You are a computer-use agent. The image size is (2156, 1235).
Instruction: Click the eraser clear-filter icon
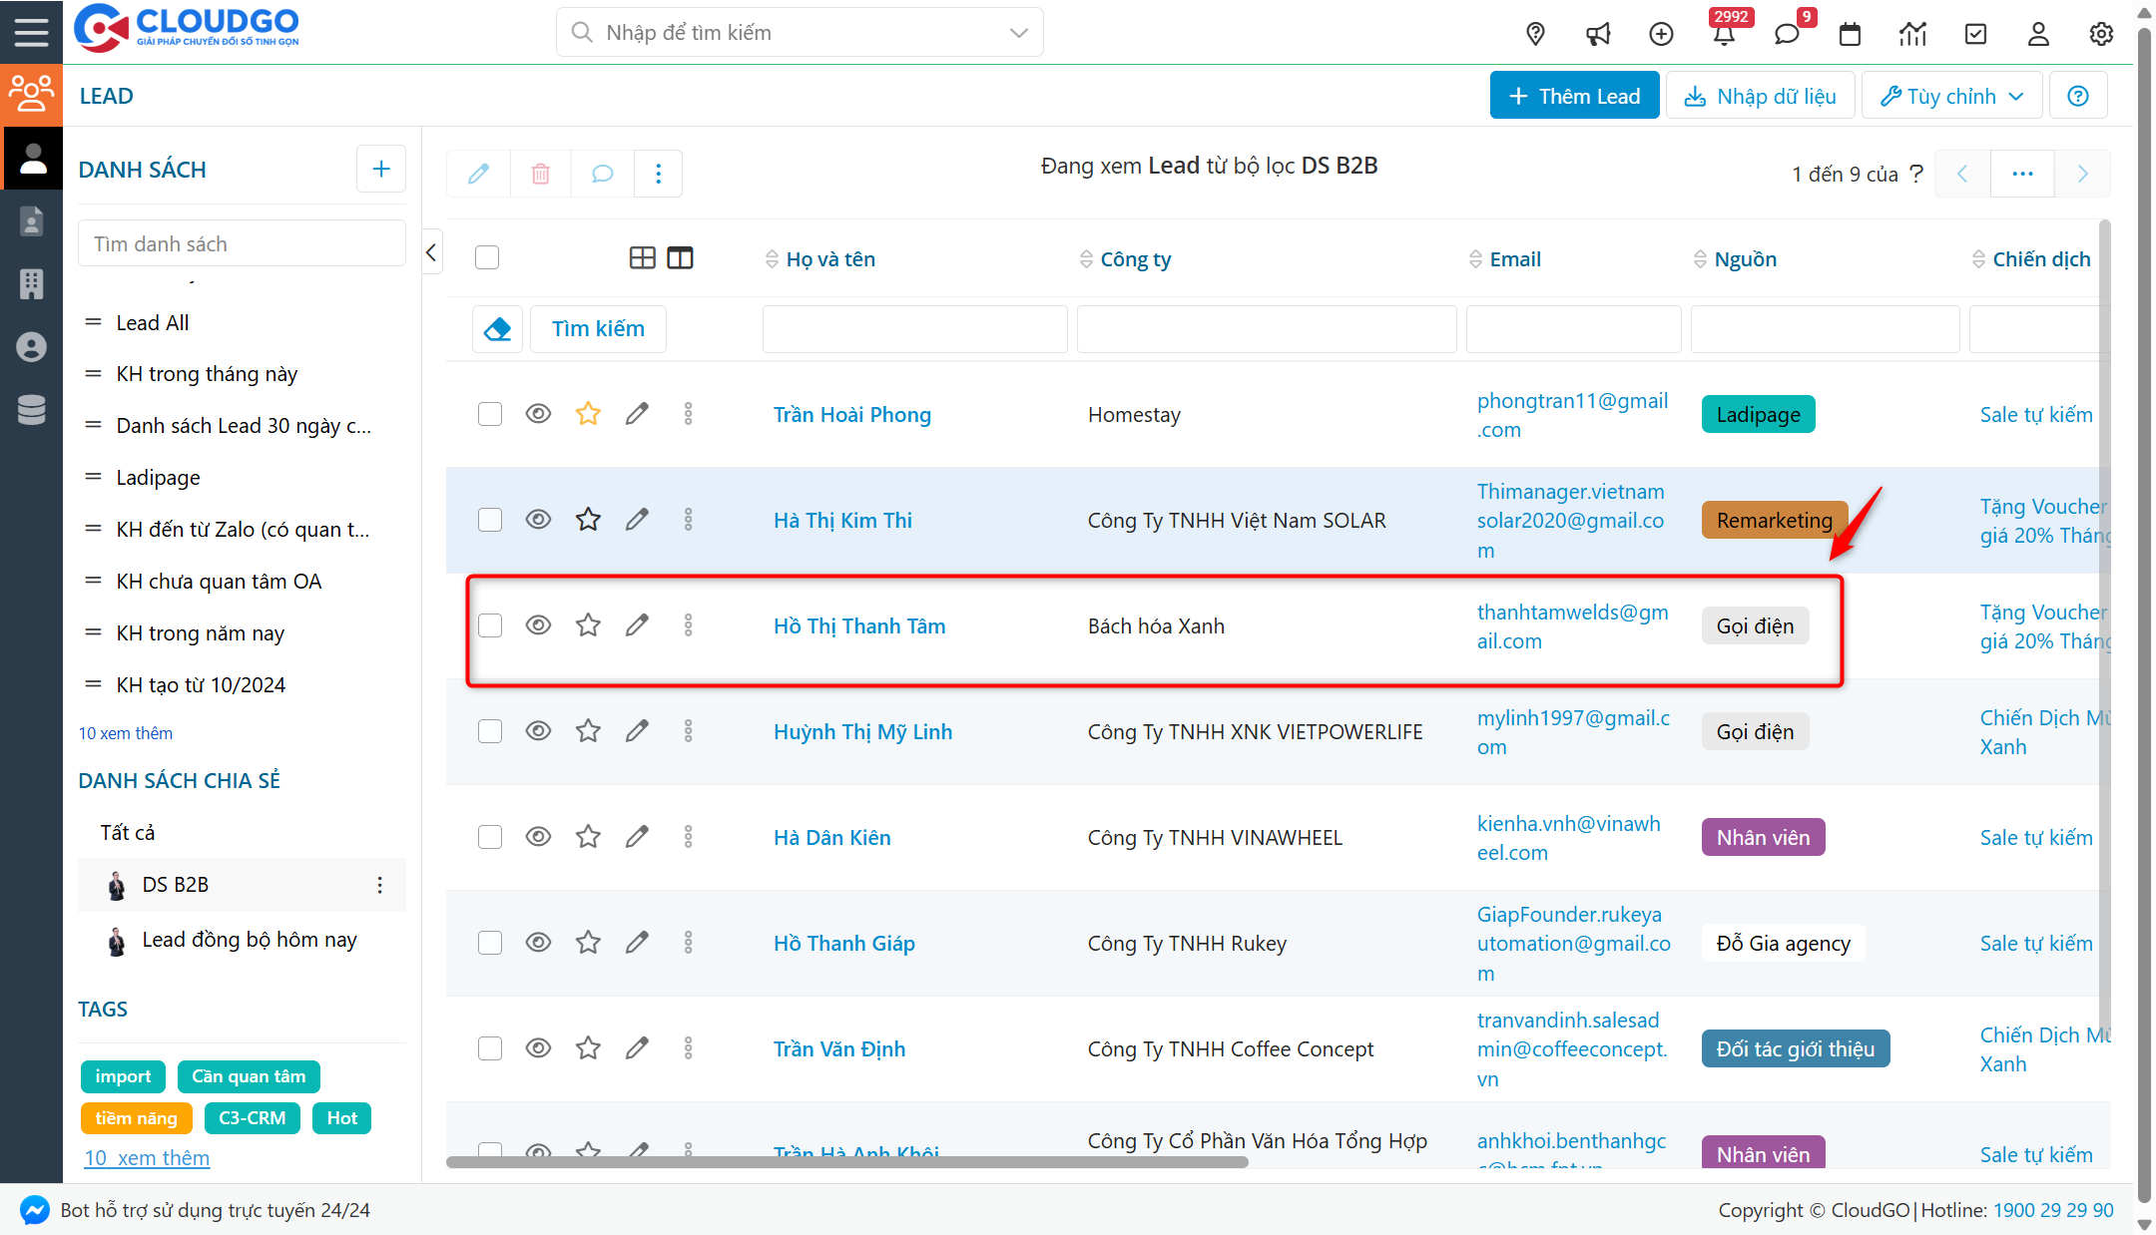point(497,329)
